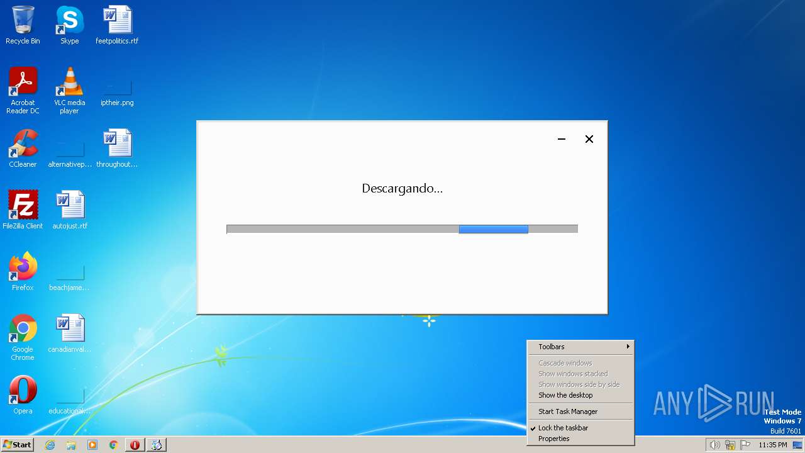Click the 11:35 PM clock
Viewport: 805px width, 453px height.
(x=773, y=445)
